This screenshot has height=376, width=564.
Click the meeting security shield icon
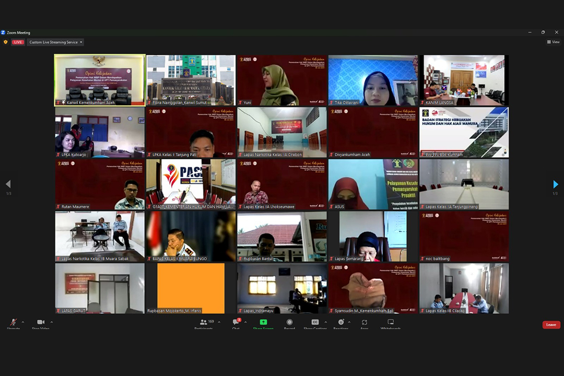[6, 42]
